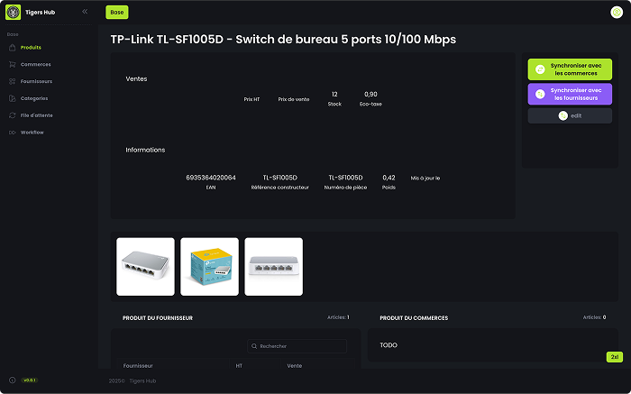Click the Prix de vente label
Viewport: 631px width, 394px height.
click(294, 99)
